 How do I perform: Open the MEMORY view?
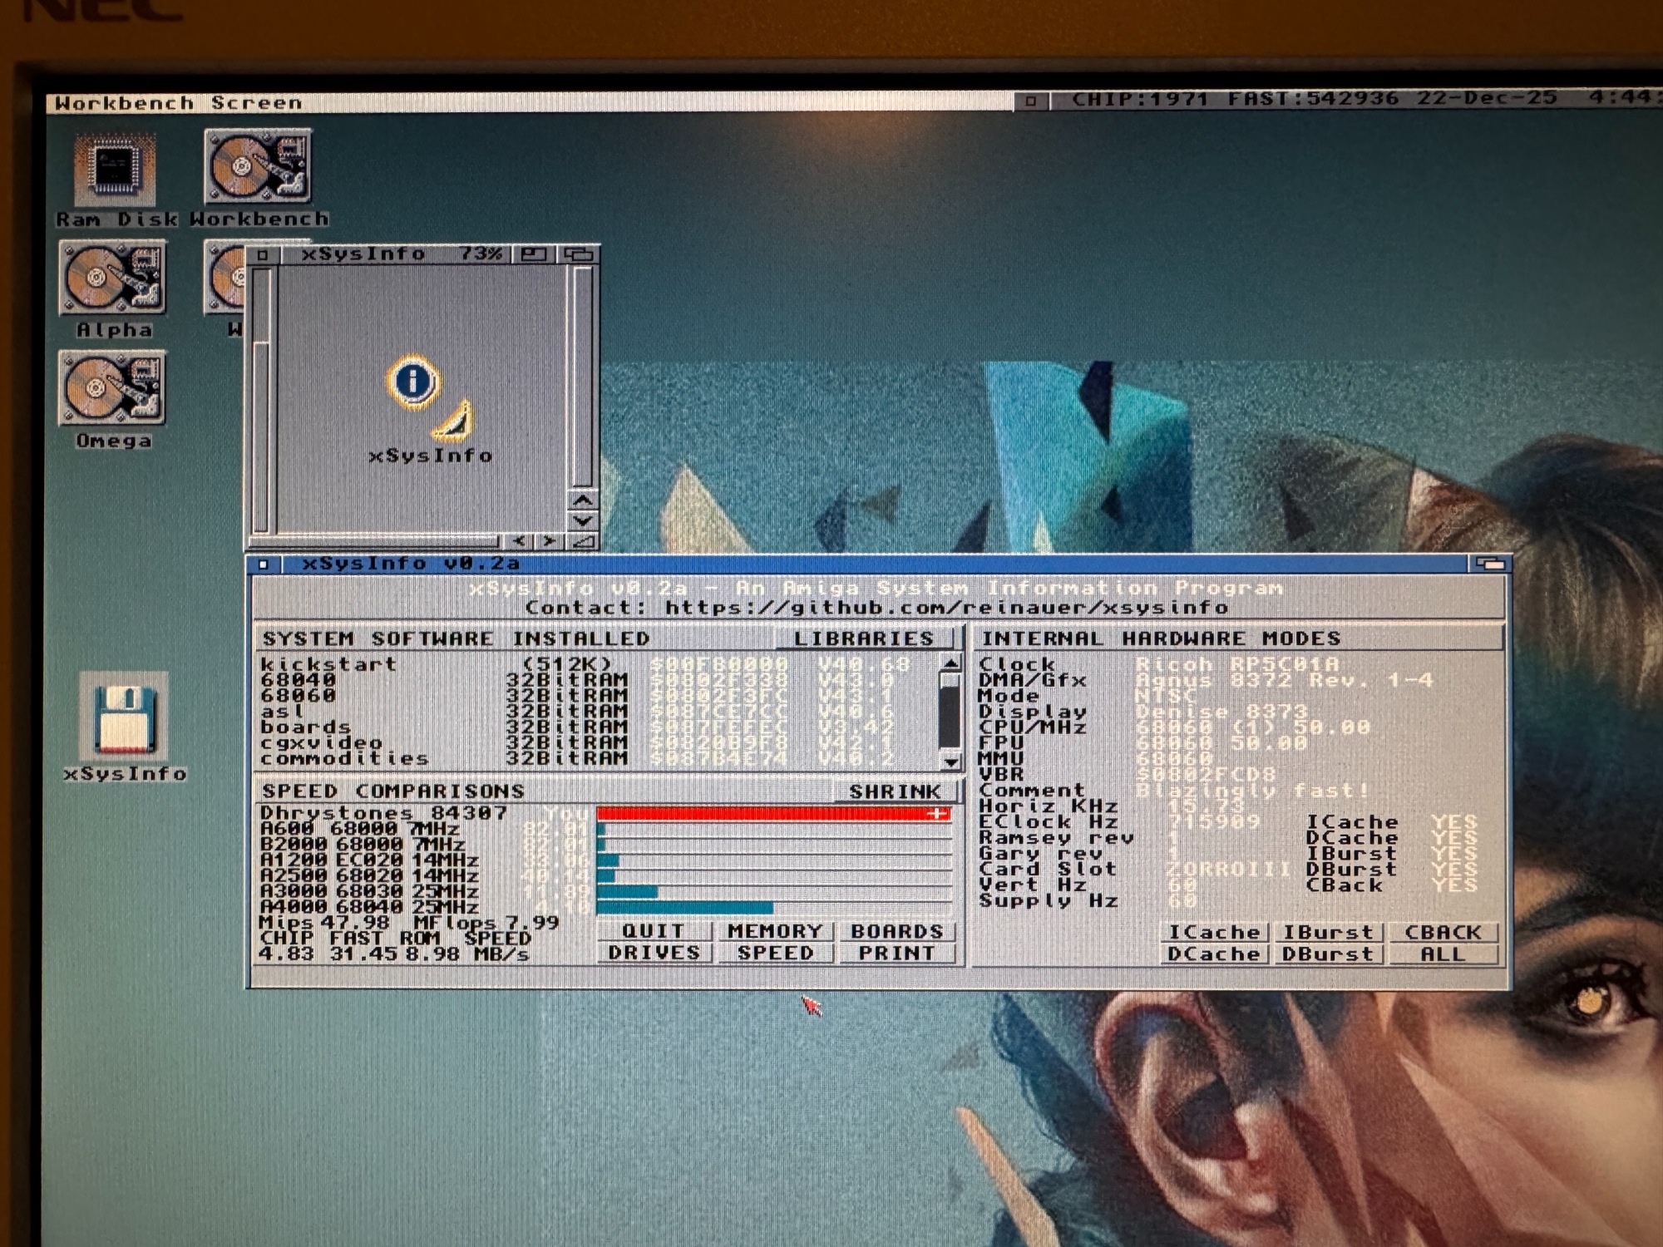(x=774, y=931)
